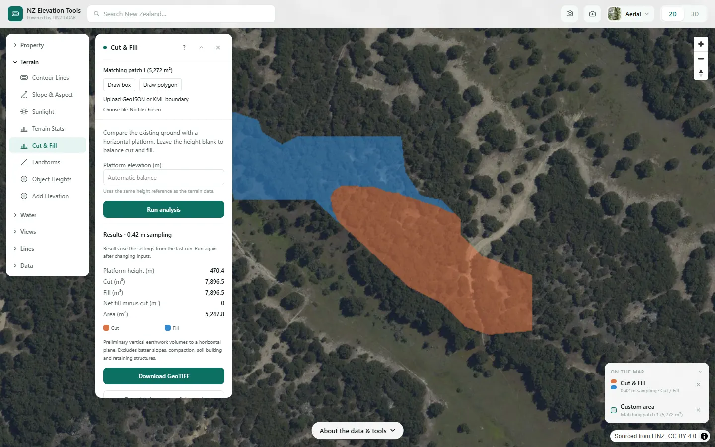The width and height of the screenshot is (715, 447).
Task: Expand the Property section
Action: click(x=48, y=45)
